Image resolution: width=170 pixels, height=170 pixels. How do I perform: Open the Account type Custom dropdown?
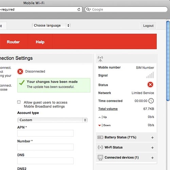click(x=52, y=120)
